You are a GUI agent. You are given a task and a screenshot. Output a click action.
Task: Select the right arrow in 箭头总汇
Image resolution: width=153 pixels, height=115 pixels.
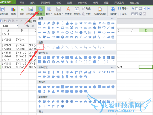coord(39,72)
